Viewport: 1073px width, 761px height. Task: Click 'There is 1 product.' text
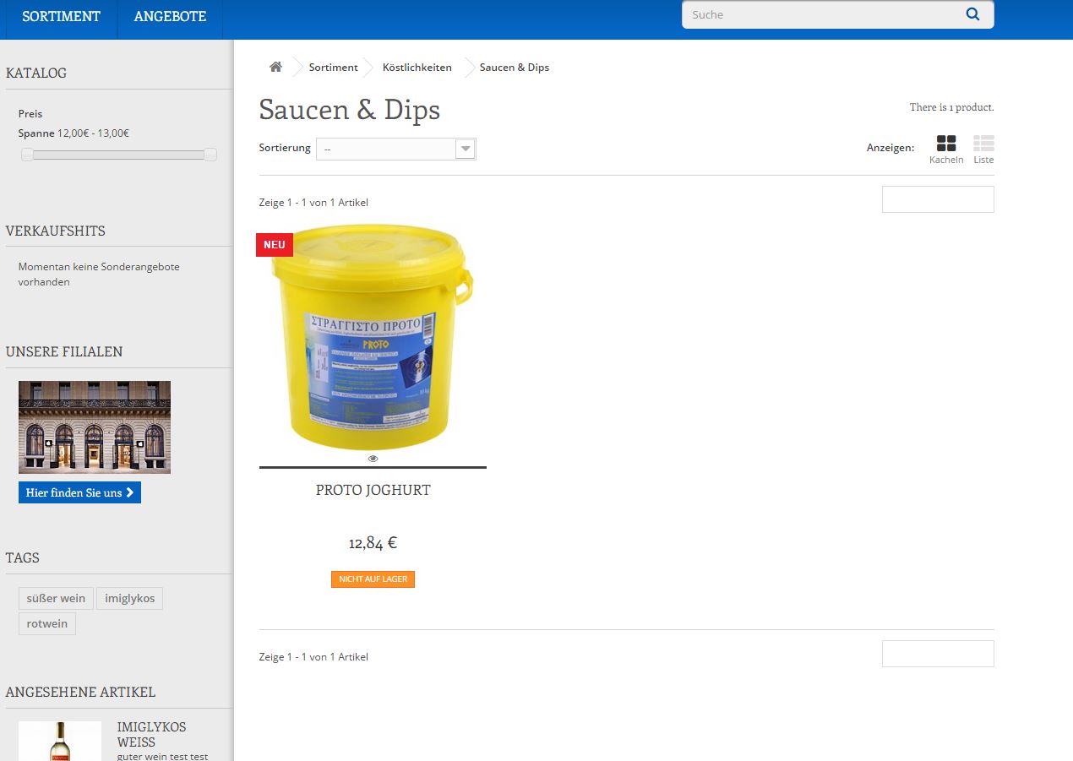[951, 107]
